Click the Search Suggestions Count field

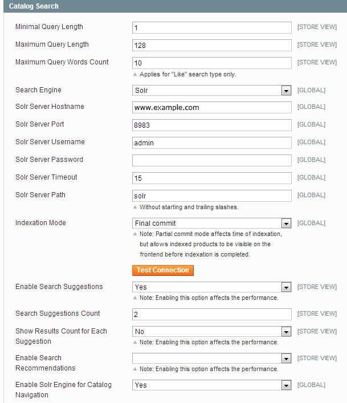tap(211, 314)
